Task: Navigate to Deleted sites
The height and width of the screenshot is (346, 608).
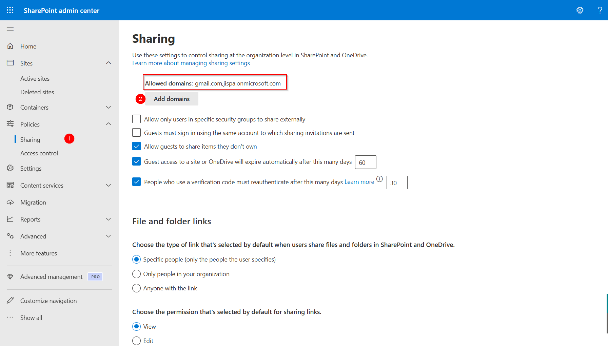Action: pyautogui.click(x=37, y=92)
